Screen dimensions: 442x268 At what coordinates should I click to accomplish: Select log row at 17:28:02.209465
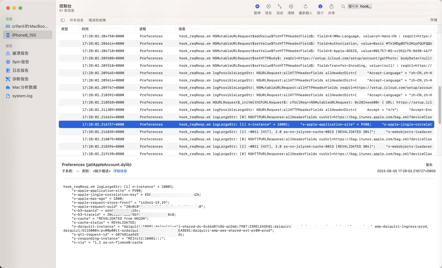point(246,73)
